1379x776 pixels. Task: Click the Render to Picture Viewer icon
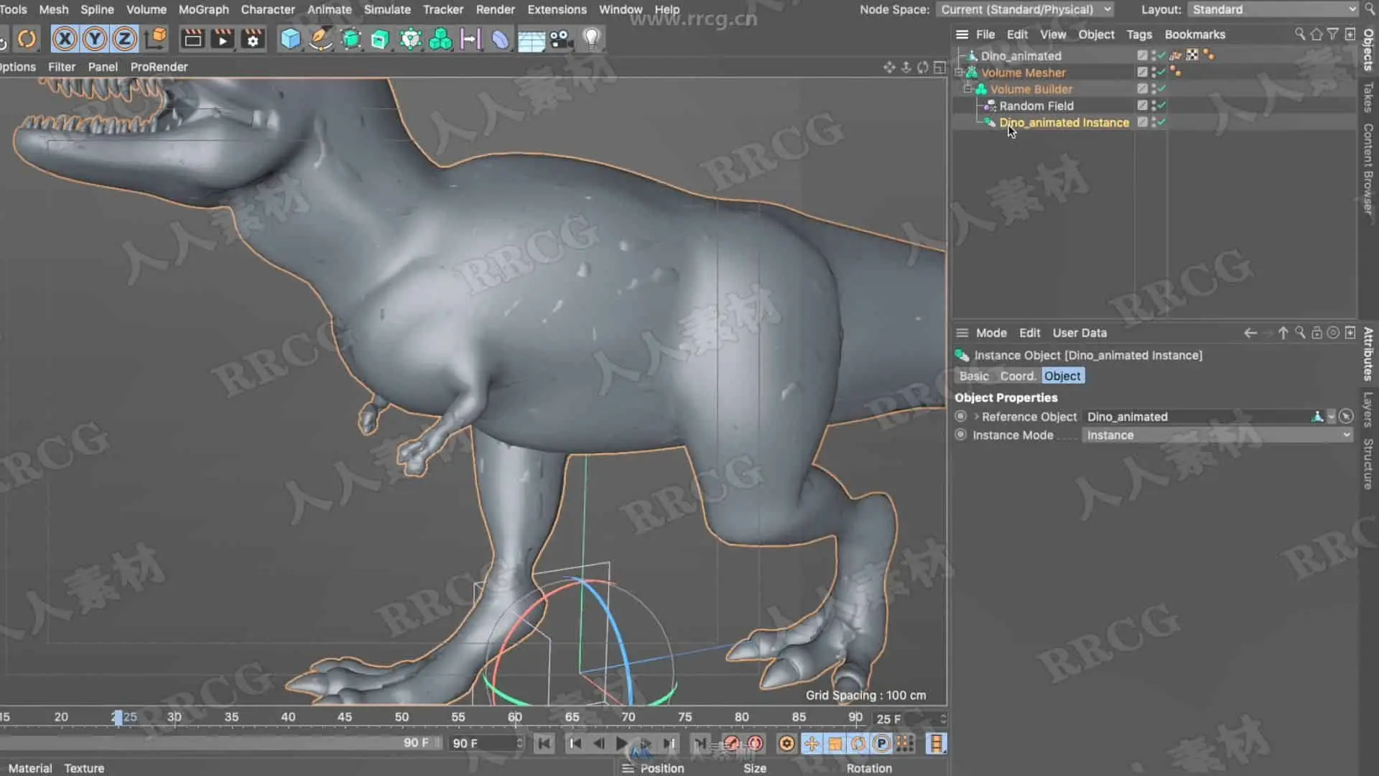(x=223, y=39)
